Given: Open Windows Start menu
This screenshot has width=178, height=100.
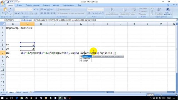Looking at the screenshot, I should point(2,98).
